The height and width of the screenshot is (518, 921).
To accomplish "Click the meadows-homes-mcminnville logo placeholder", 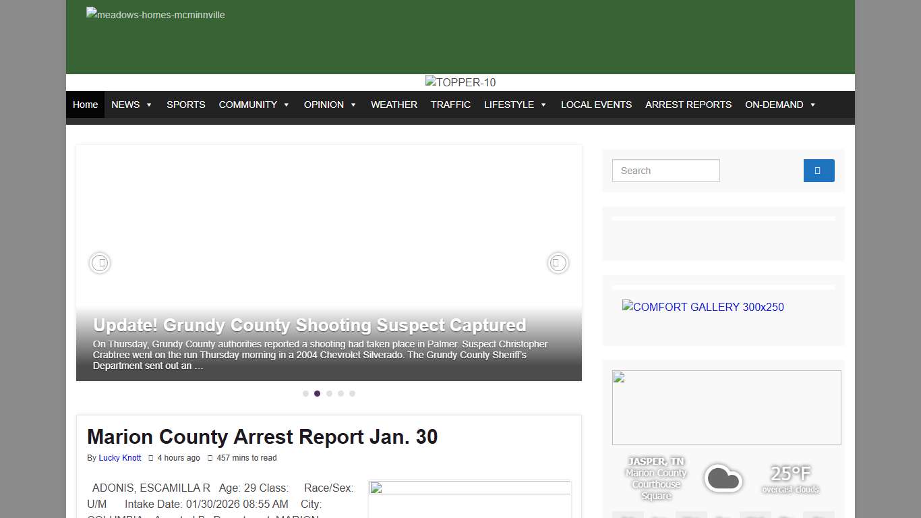I will [x=155, y=14].
